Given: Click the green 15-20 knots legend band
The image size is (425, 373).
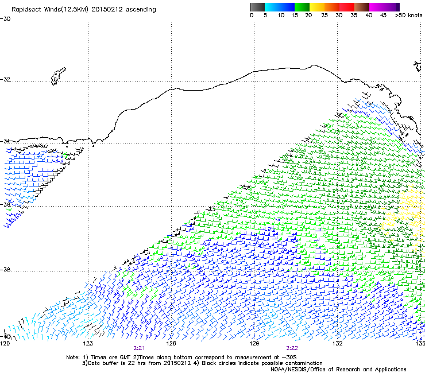Looking at the screenshot, I should pyautogui.click(x=302, y=7).
